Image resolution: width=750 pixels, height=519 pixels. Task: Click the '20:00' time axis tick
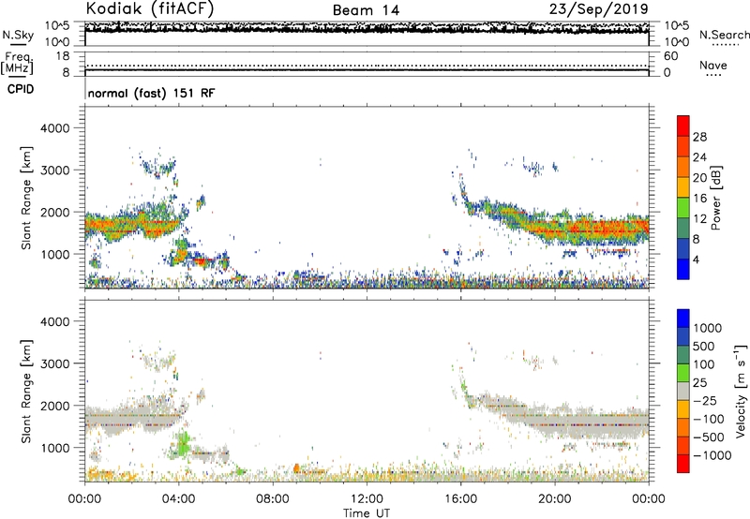554,499
